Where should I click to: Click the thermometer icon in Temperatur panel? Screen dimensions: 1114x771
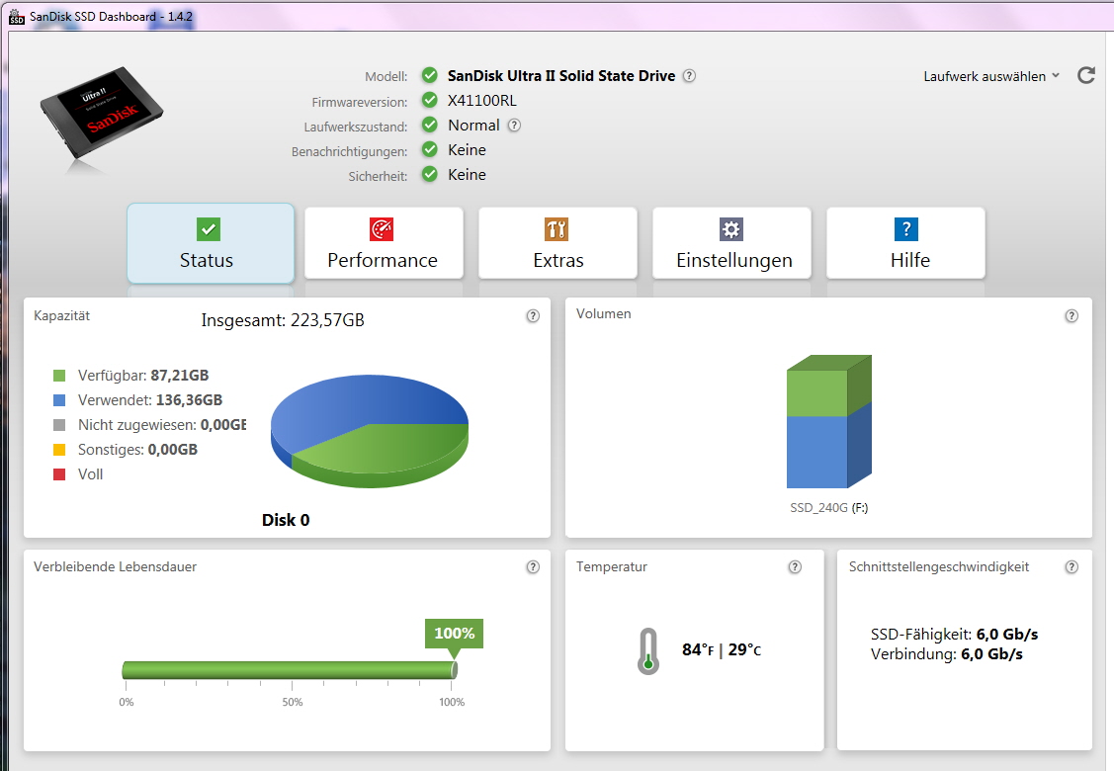(x=648, y=651)
